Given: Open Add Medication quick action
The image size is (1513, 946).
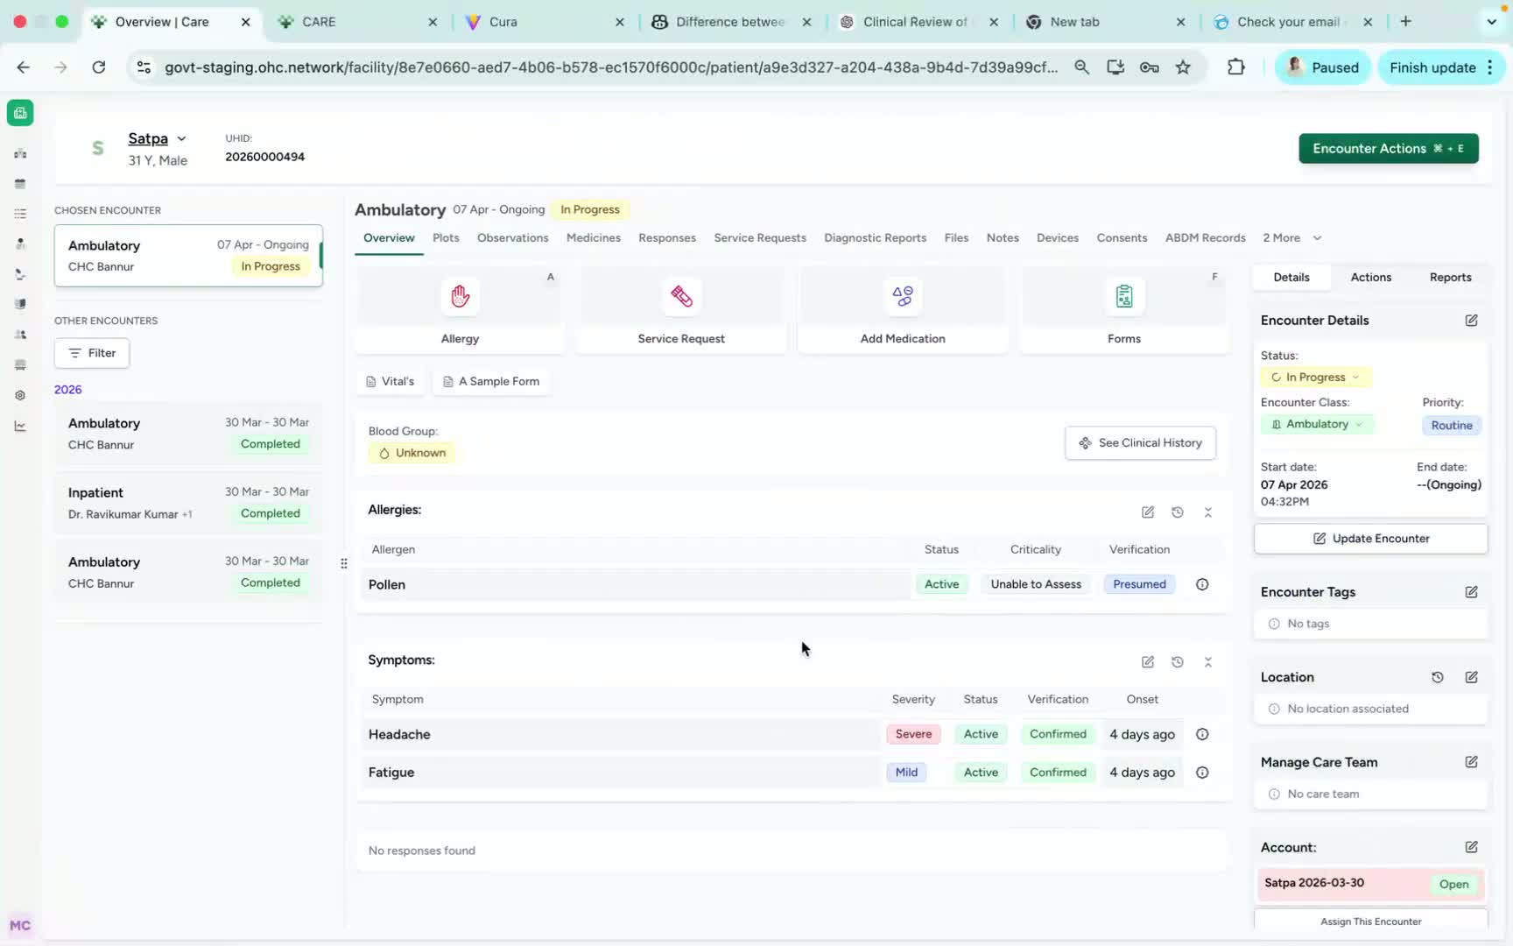Looking at the screenshot, I should [903, 310].
